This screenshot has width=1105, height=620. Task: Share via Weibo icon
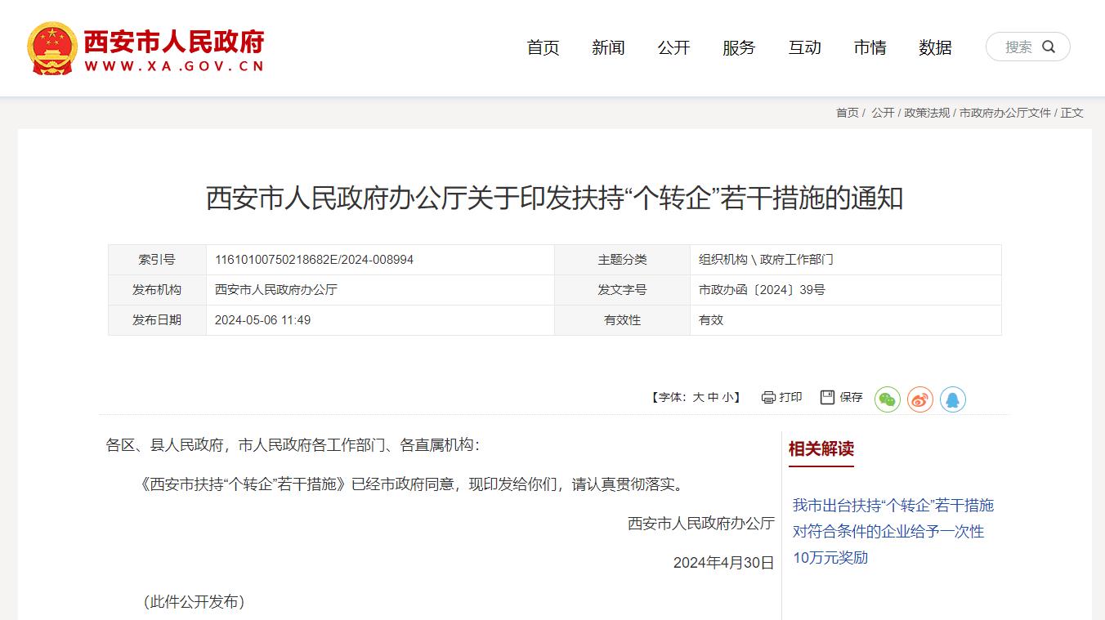(920, 399)
